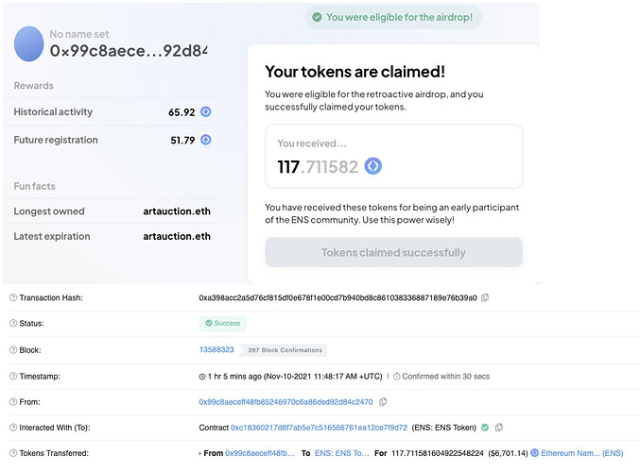Click You were eligible for the airdrop badge

[x=393, y=17]
